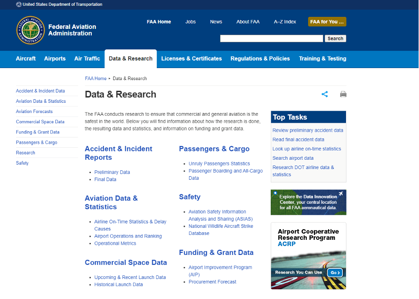Open the Jobs header link
Screen dimensions: 419x299
pos(191,22)
